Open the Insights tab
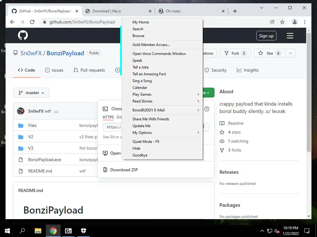 coord(248,70)
